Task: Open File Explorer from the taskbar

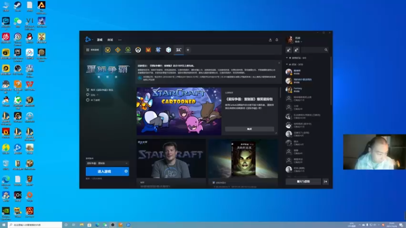Action: [x=82, y=225]
